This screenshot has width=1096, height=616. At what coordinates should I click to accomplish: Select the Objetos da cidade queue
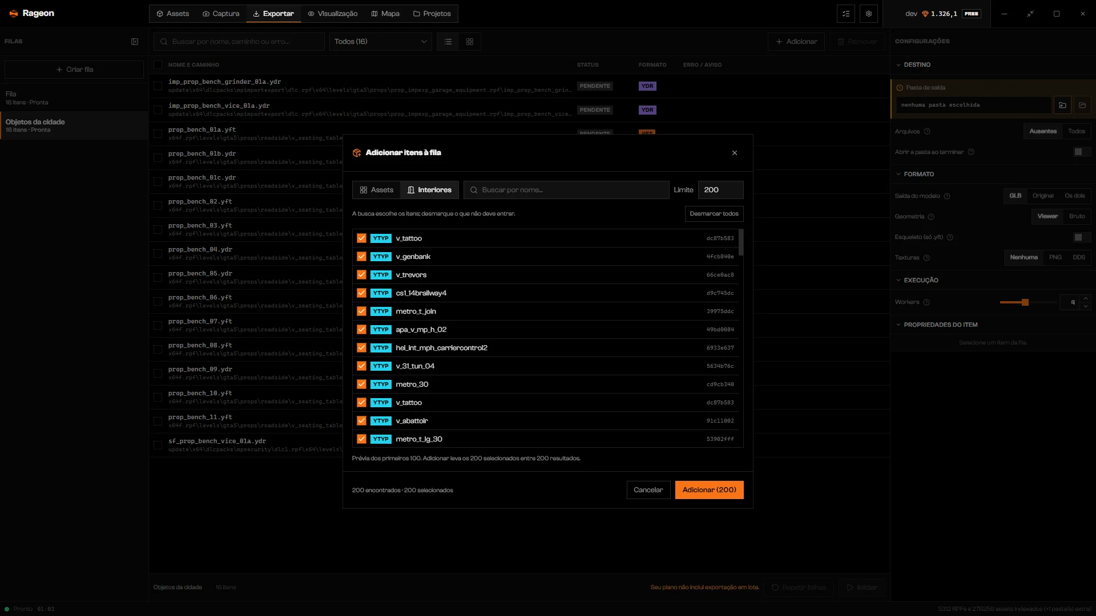74,125
